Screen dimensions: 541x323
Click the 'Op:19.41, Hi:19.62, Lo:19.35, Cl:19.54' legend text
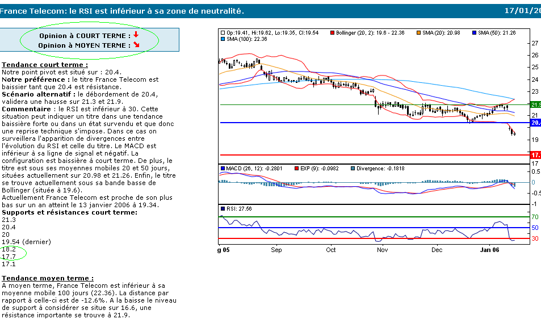[272, 33]
